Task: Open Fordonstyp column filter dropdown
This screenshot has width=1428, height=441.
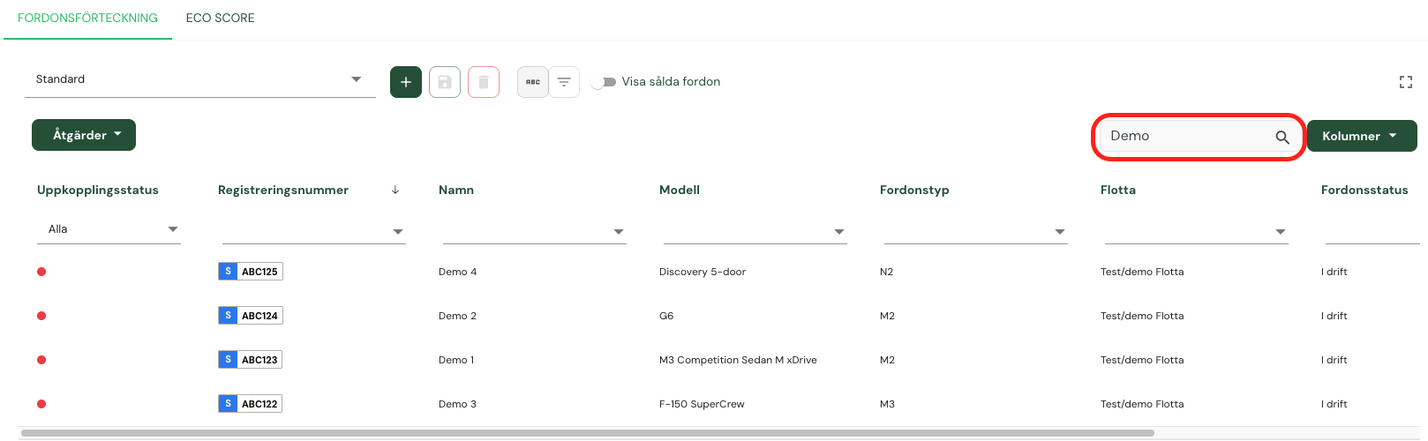Action: (x=975, y=231)
